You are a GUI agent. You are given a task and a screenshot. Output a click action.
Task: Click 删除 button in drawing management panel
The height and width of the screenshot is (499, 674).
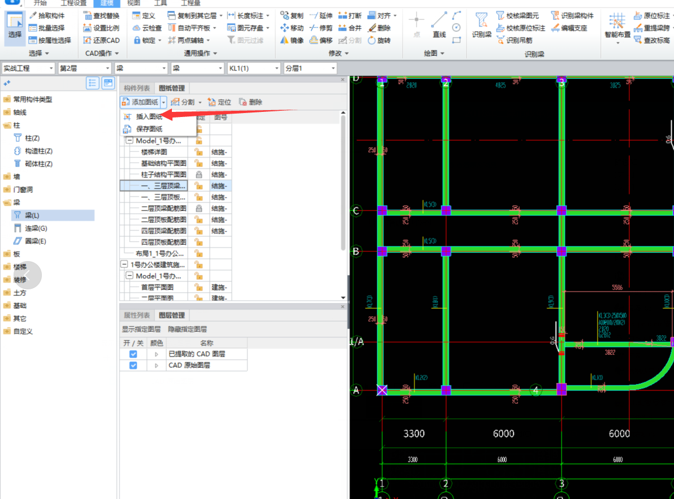click(250, 102)
